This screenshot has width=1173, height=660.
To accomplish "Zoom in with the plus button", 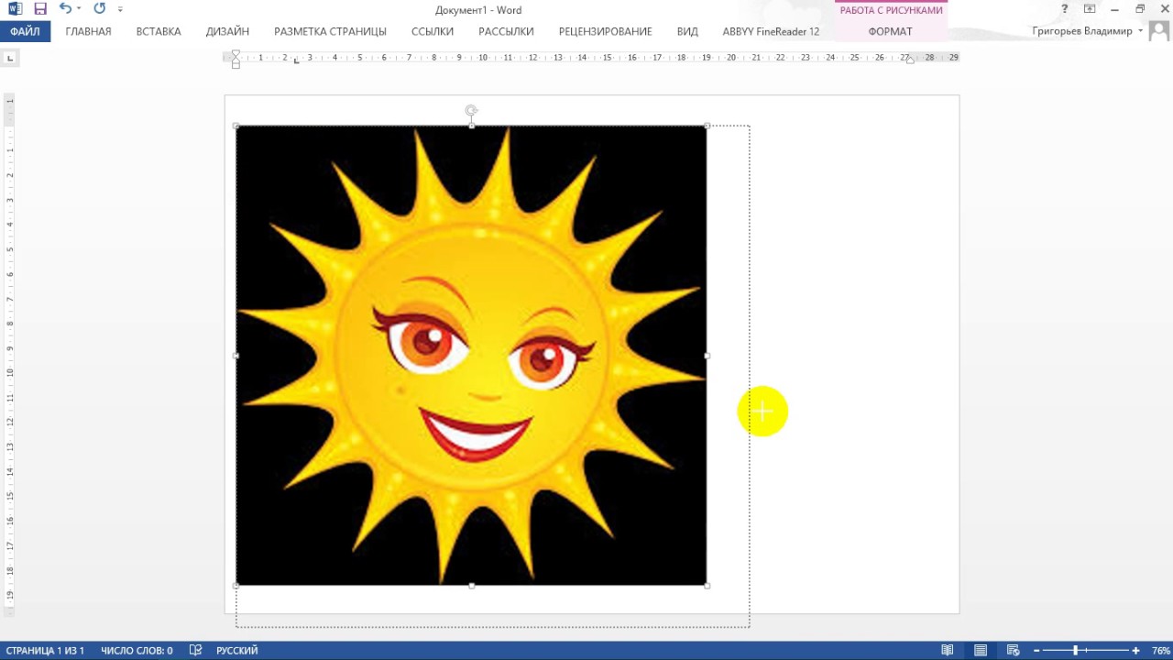I will [x=1136, y=650].
